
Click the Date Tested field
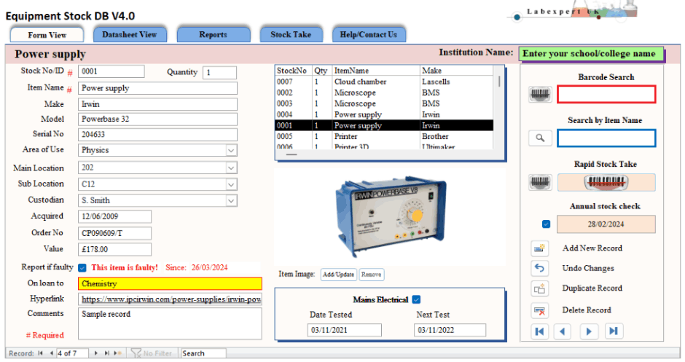pos(344,330)
